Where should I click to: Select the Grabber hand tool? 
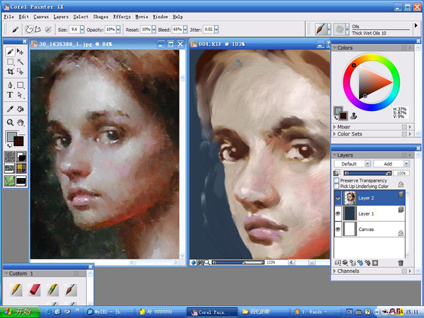pos(20,122)
